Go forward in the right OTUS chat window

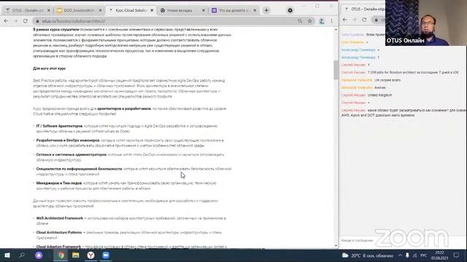coord(355,20)
